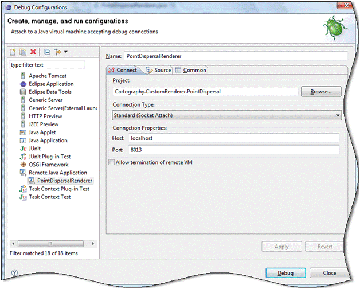Image resolution: width=360 pixels, height=289 pixels.
Task: Click the Filter launch configurations icon
Action: (58, 52)
